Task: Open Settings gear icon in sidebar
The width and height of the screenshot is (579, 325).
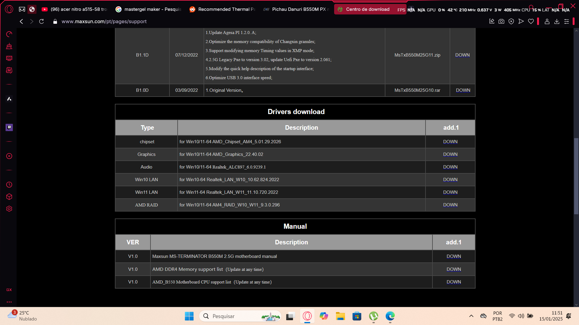Action: coord(9,209)
